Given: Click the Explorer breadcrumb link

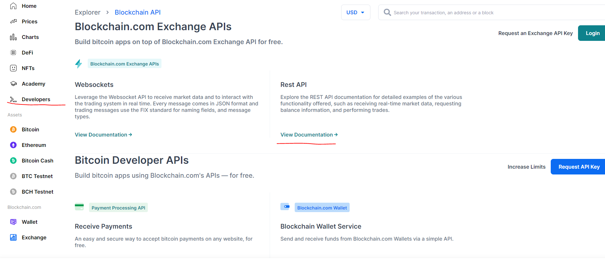Looking at the screenshot, I should click(87, 12).
